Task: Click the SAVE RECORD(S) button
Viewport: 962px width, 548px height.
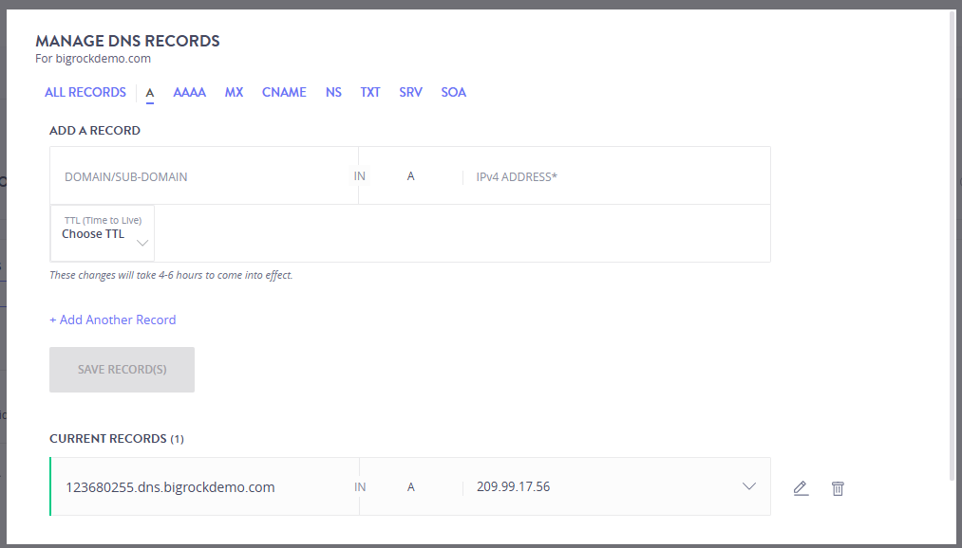Action: 123,370
